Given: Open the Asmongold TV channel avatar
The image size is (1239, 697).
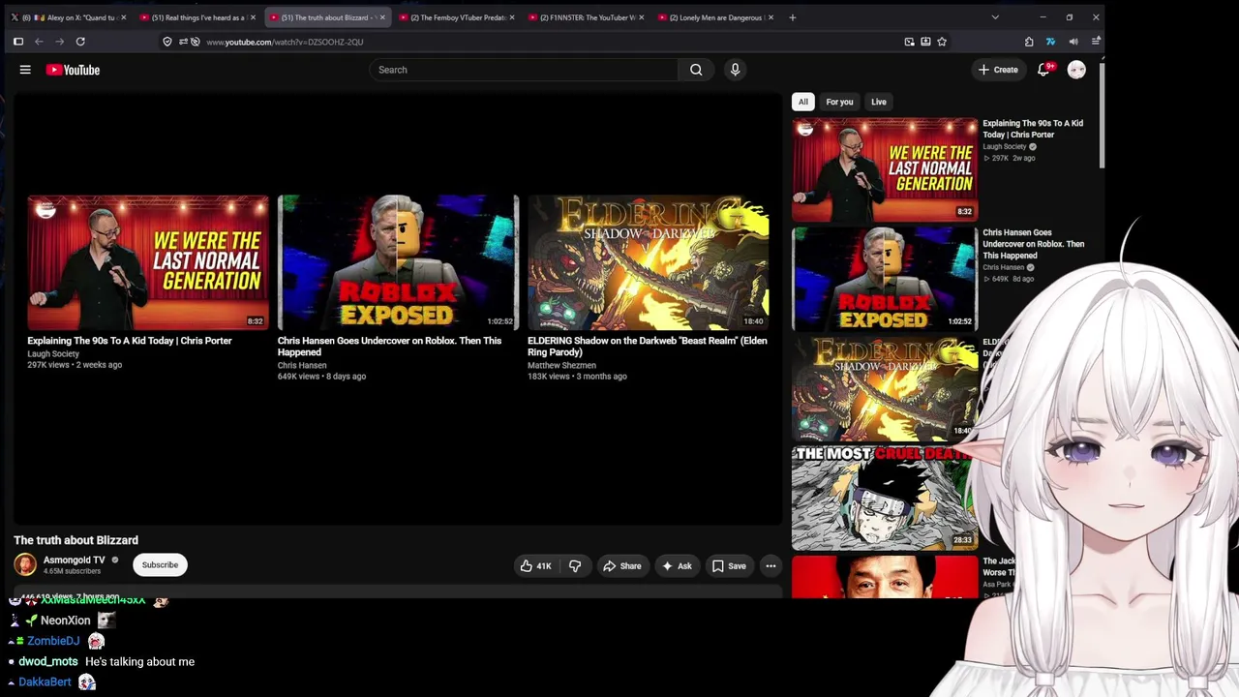Looking at the screenshot, I should click(x=25, y=564).
